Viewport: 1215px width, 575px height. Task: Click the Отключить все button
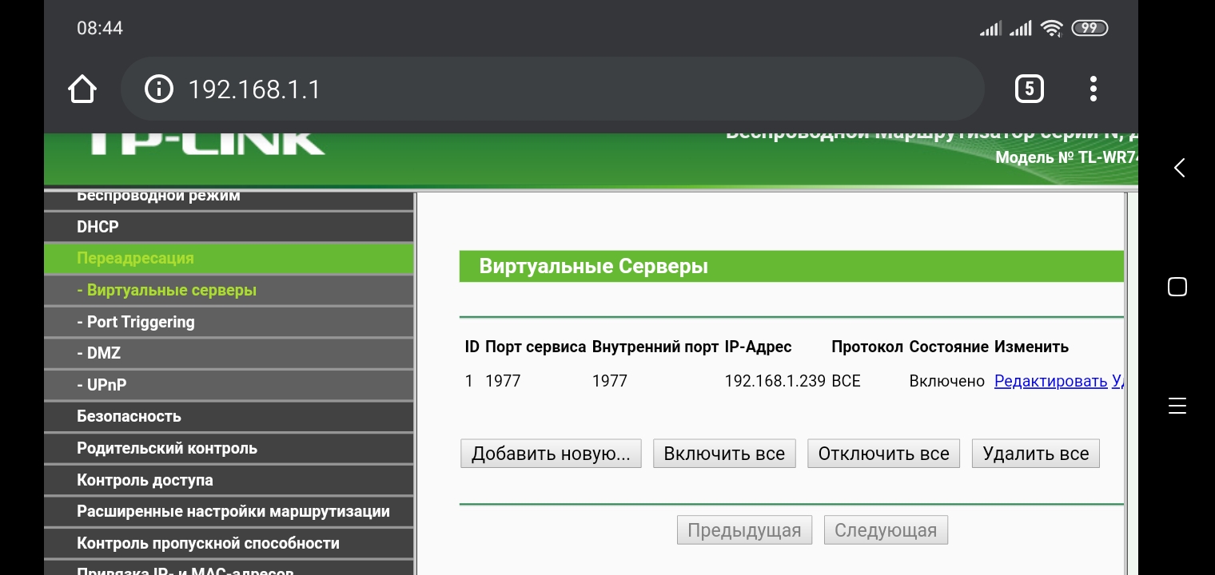coord(883,454)
